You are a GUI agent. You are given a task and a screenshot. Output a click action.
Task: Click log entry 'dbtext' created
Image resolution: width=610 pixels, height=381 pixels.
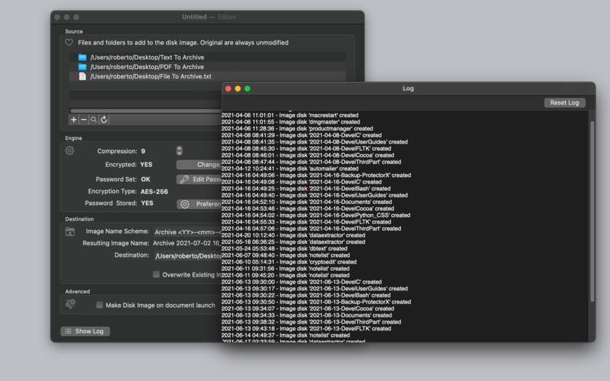[x=285, y=248]
